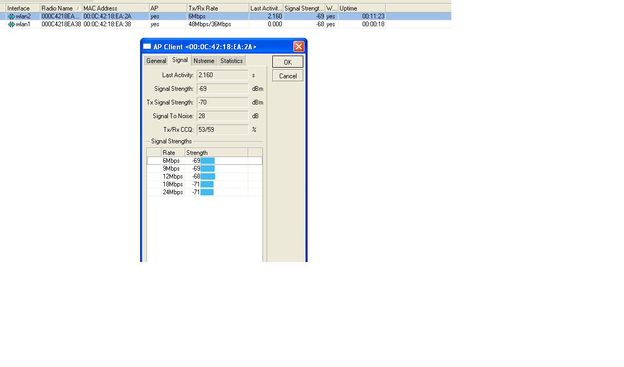624x367 pixels.
Task: Click the AP Client window title icon
Action: 147,47
